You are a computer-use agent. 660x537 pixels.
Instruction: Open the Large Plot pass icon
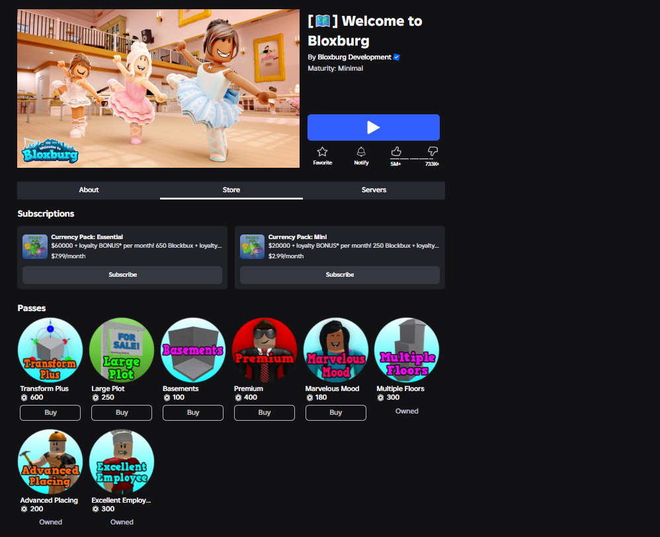pyautogui.click(x=122, y=350)
